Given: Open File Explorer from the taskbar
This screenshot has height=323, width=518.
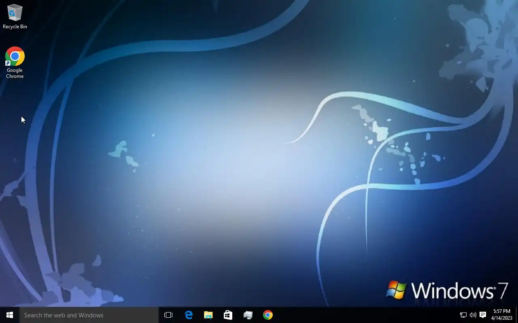Looking at the screenshot, I should pos(208,315).
